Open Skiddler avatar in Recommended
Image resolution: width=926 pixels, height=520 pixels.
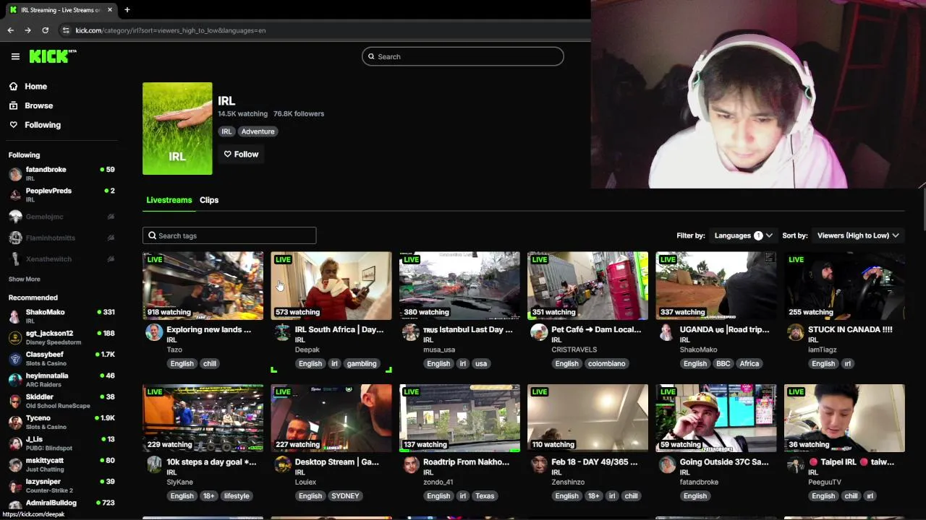(x=15, y=401)
